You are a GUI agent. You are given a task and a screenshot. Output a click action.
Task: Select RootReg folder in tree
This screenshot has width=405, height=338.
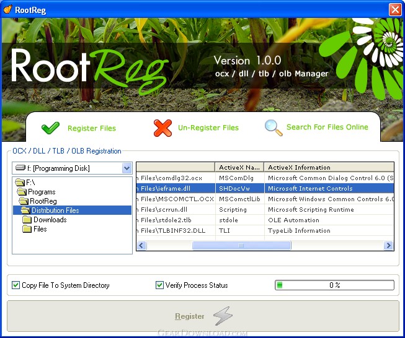(43, 201)
